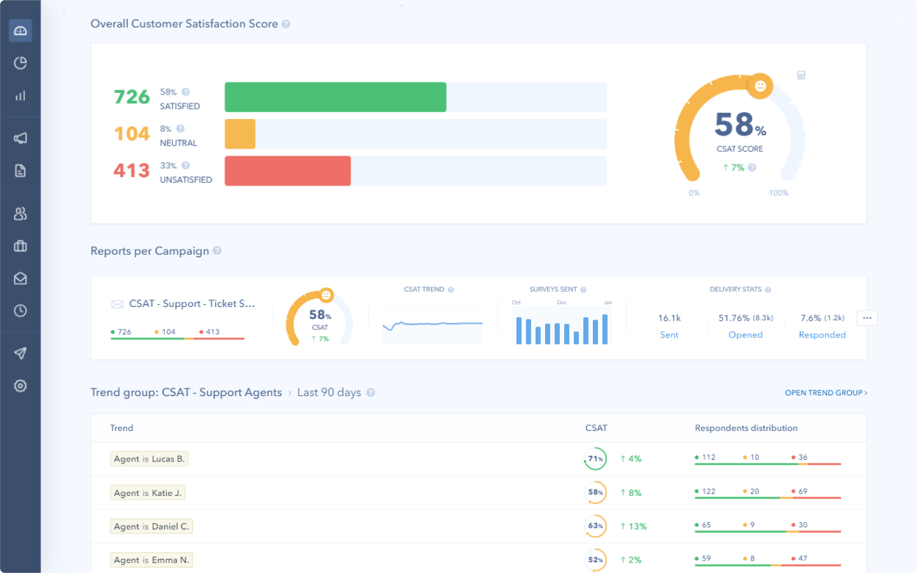Open the OPEN TREND GROUP link
The height and width of the screenshot is (573, 917).
[826, 393]
